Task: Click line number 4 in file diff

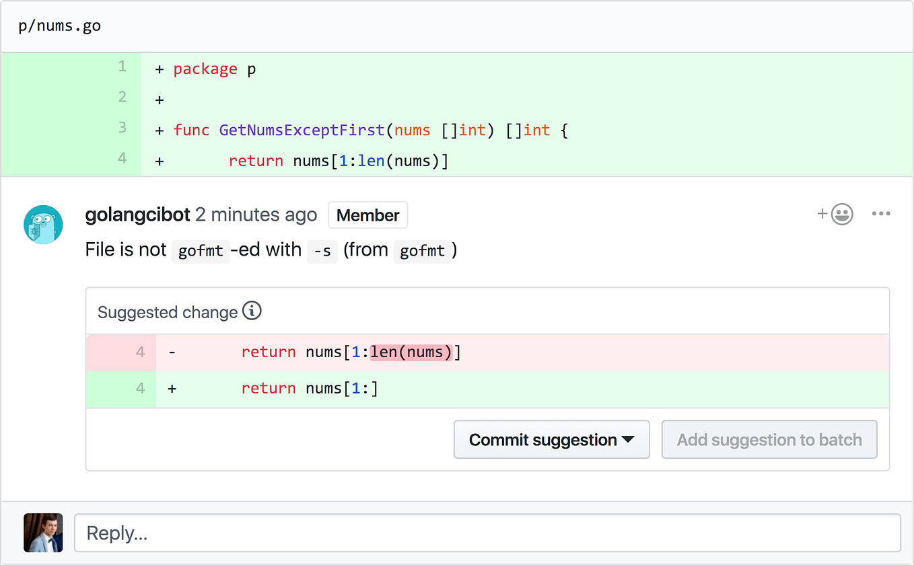Action: point(122,159)
